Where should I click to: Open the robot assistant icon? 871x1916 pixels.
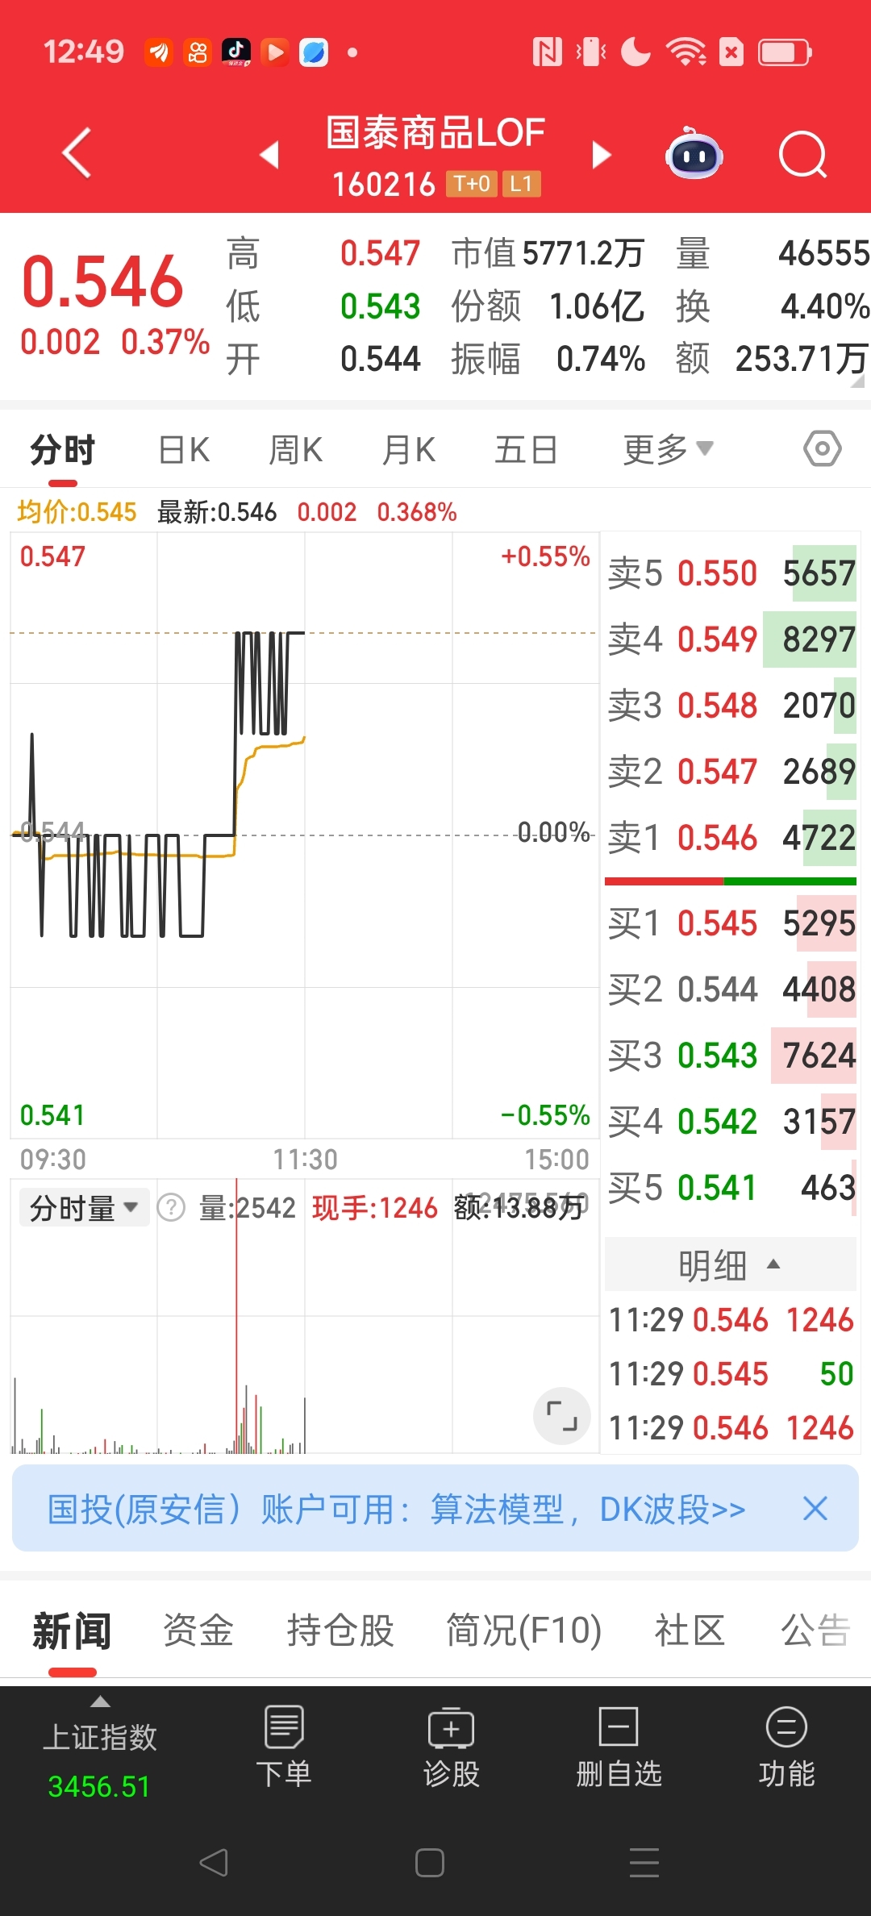coord(694,153)
